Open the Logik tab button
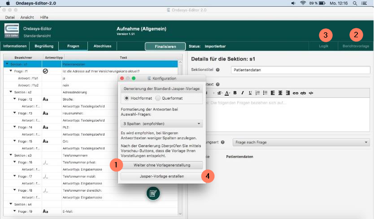The height and width of the screenshot is (219, 374). pyautogui.click(x=323, y=46)
